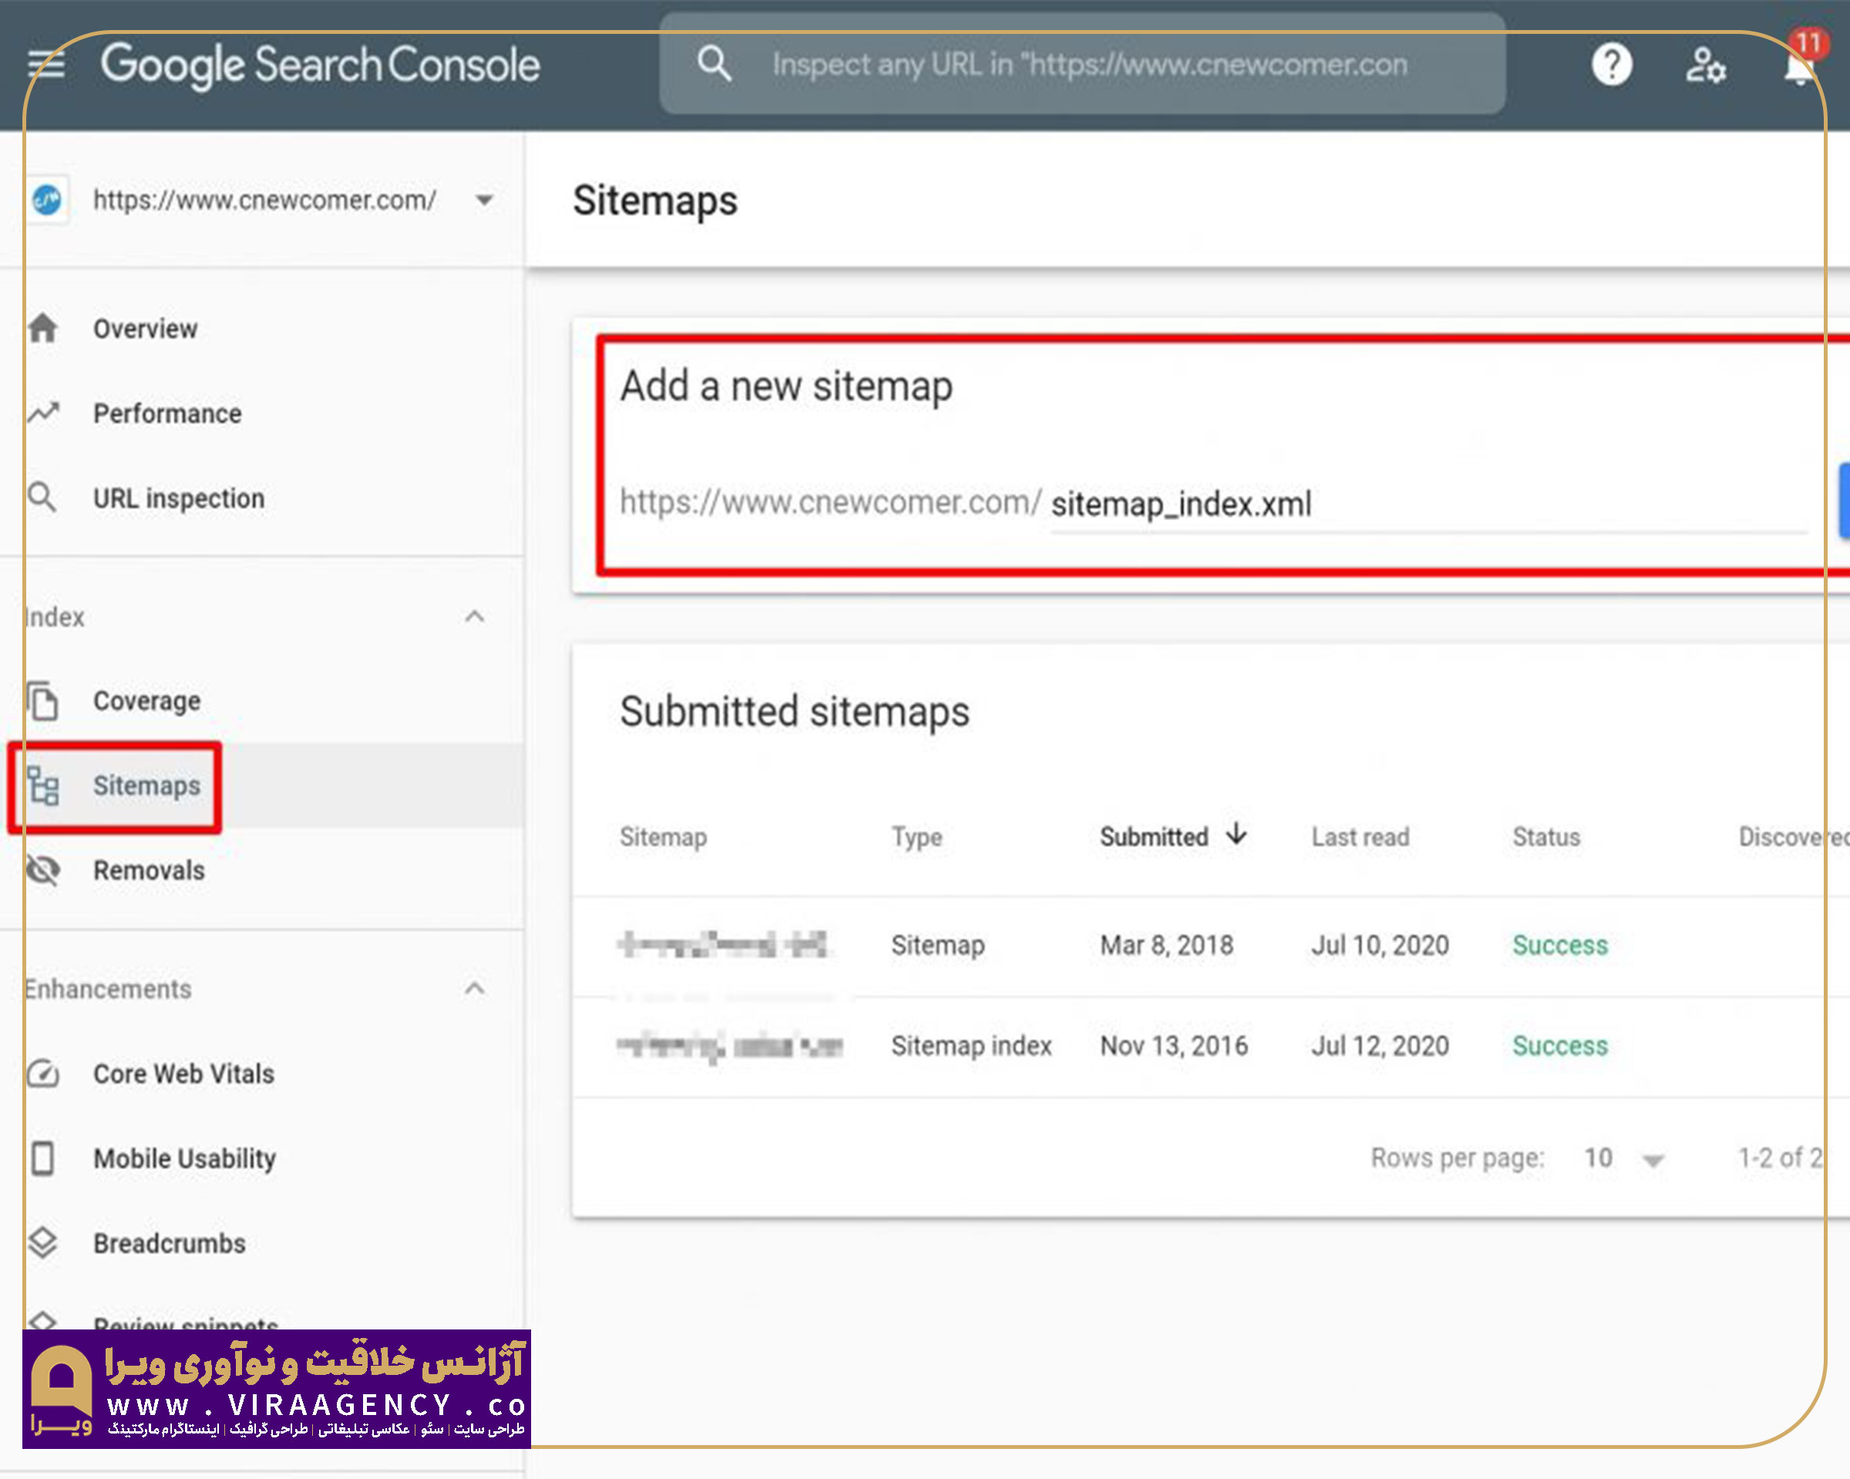
Task: Open the hamburger navigation menu
Action: pyautogui.click(x=45, y=64)
